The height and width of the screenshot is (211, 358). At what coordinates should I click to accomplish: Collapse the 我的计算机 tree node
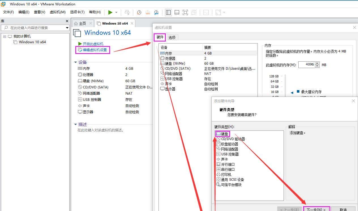point(5,36)
